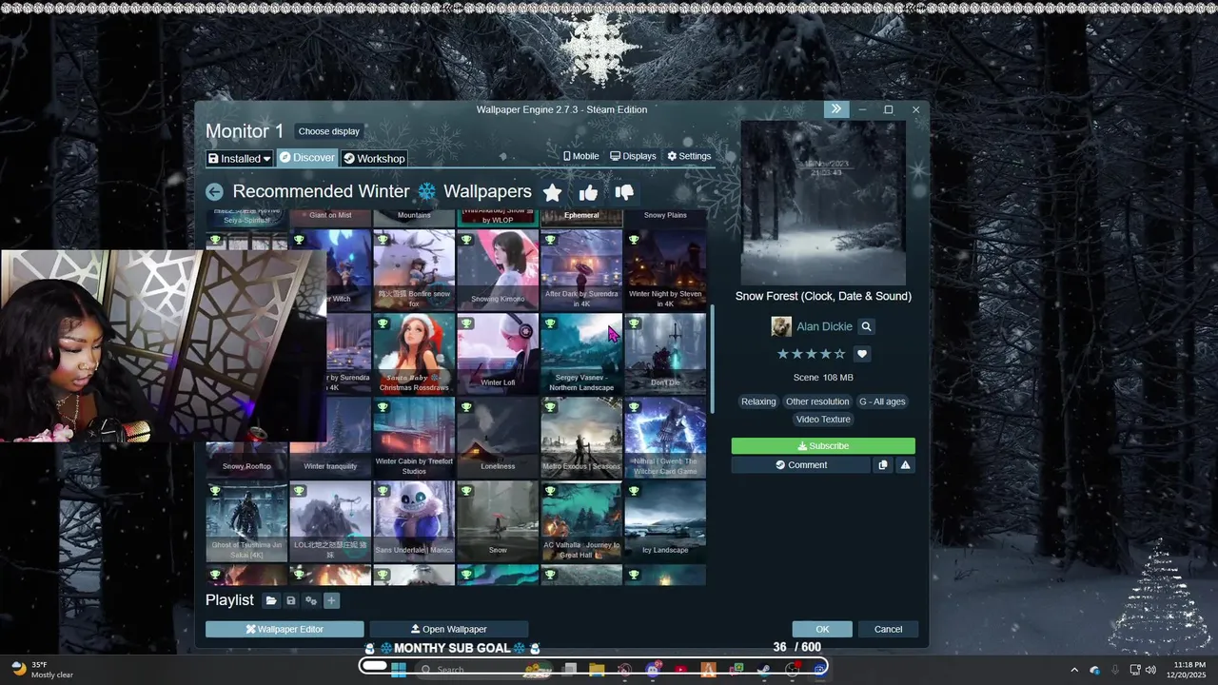
Task: Select Sergey Vasnev Northern Landscape wallpaper
Action: (581, 354)
